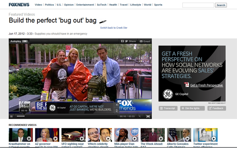Play the NBA player Etan Thomas thumbnail

(x=126, y=135)
